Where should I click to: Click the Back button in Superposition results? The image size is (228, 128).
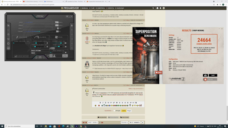point(159,73)
